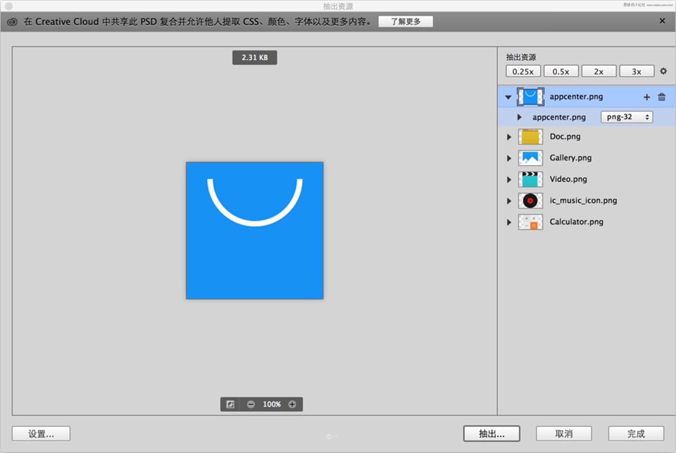Add 3x scale variant

pyautogui.click(x=637, y=71)
